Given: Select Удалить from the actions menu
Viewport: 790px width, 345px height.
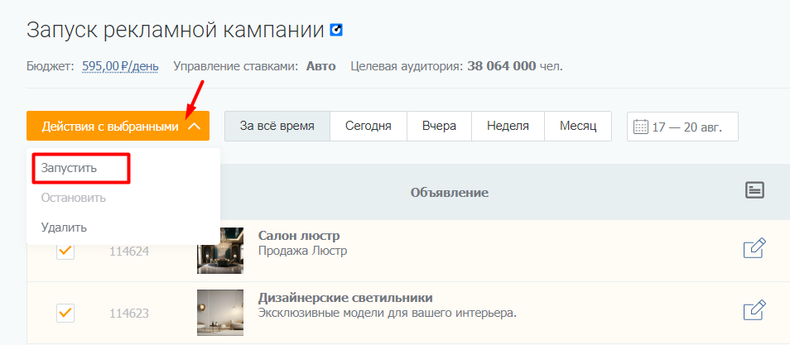Looking at the screenshot, I should pos(64,227).
